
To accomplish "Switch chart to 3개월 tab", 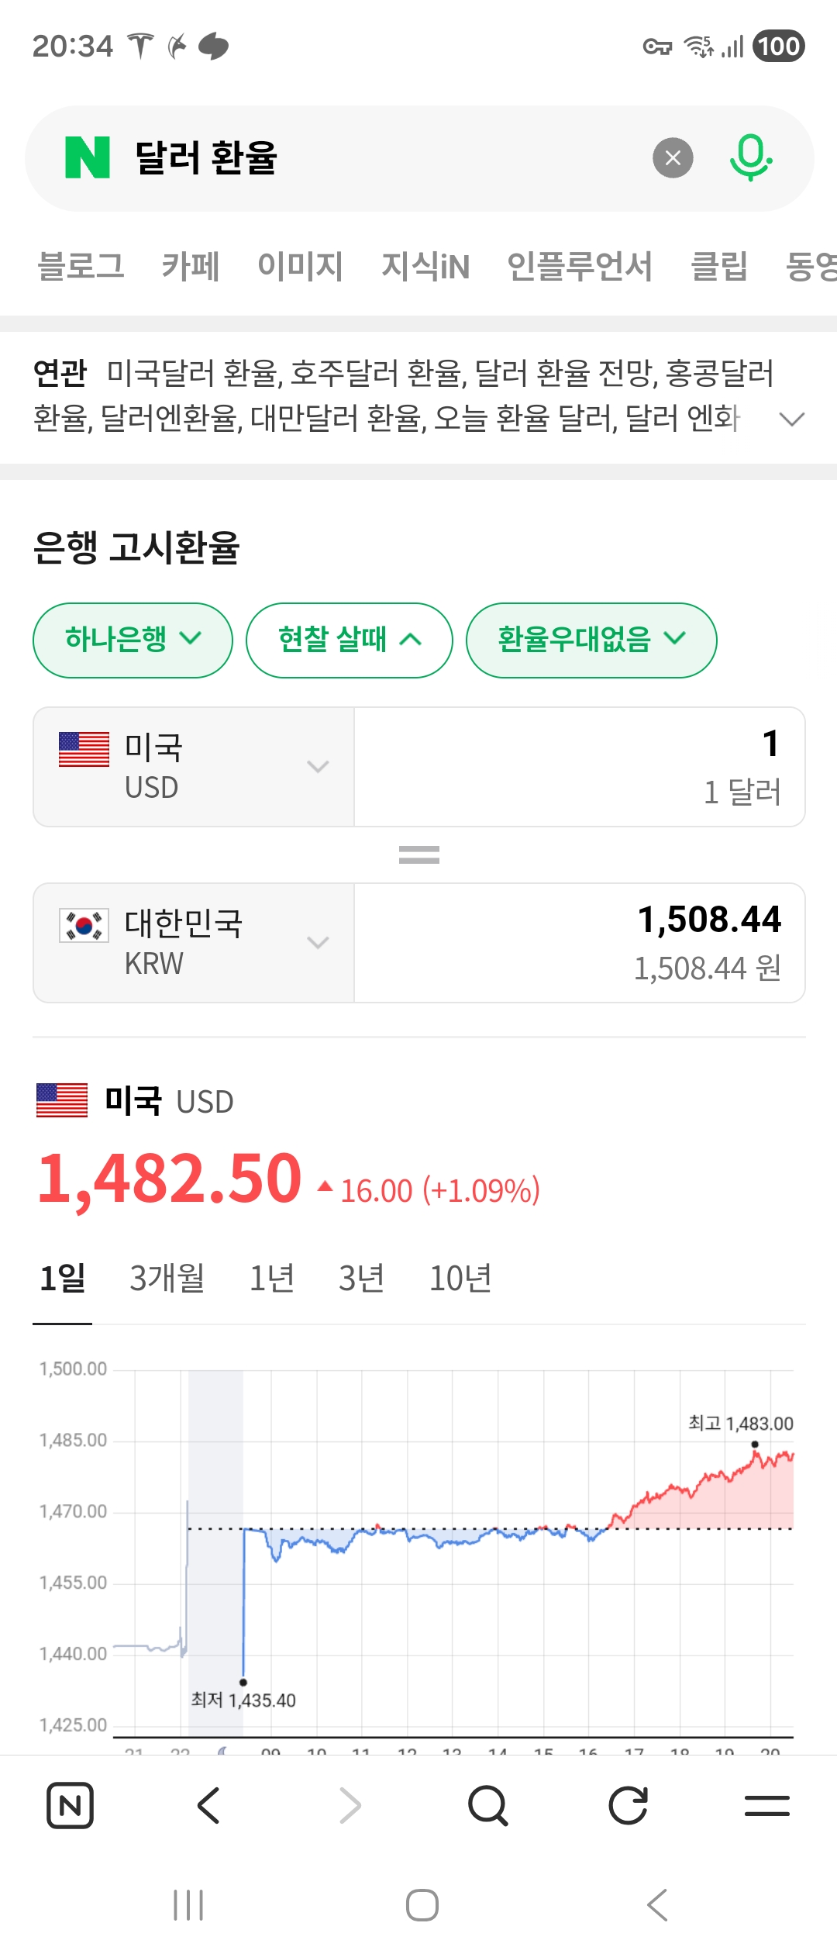I will tap(167, 1279).
